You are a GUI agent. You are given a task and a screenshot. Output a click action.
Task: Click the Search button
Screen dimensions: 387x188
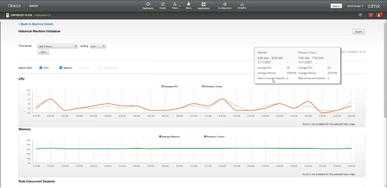336,6
